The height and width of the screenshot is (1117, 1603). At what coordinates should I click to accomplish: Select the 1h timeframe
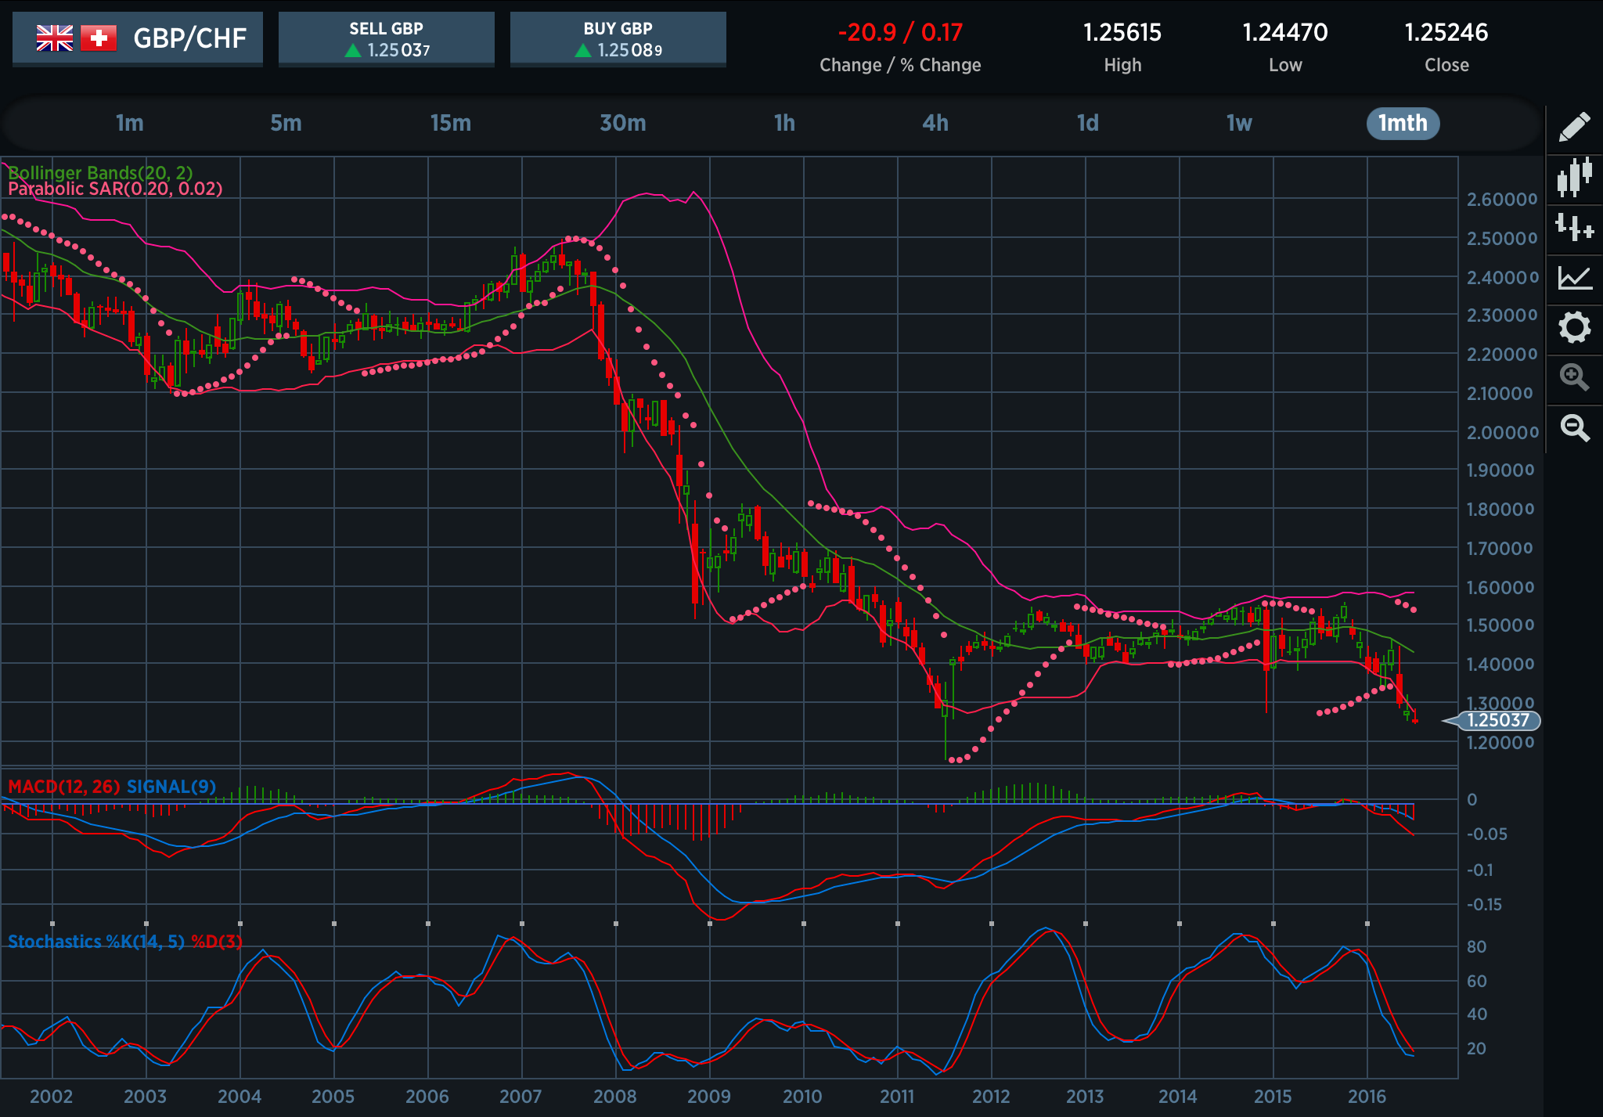click(784, 123)
